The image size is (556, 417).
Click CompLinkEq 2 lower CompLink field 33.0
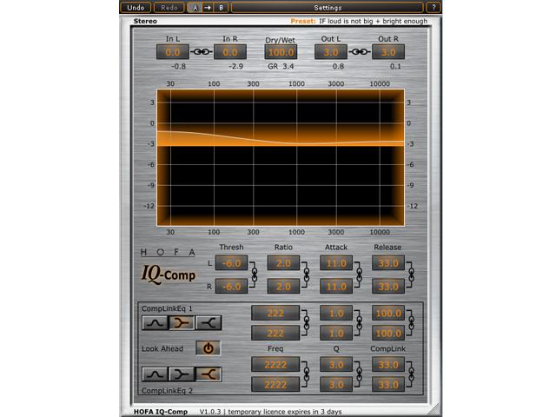[x=388, y=384]
